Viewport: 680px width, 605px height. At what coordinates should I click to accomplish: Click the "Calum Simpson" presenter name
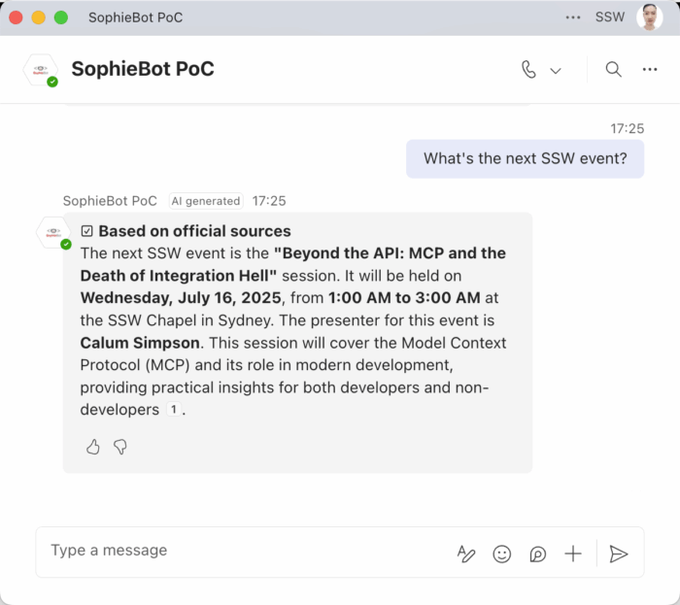[140, 343]
